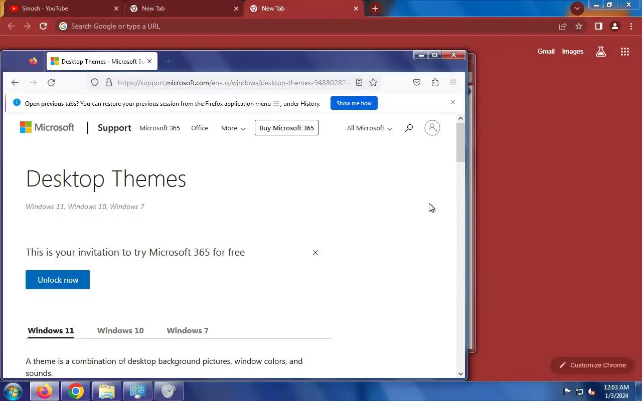Viewport: 642px width, 401px height.
Task: Open Chrome profile avatar icon
Action: [615, 26]
